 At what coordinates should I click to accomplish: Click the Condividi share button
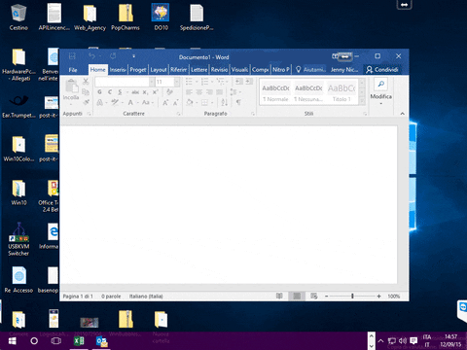(x=382, y=70)
